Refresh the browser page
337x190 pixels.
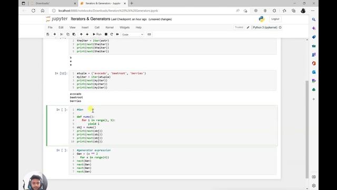tap(33, 11)
